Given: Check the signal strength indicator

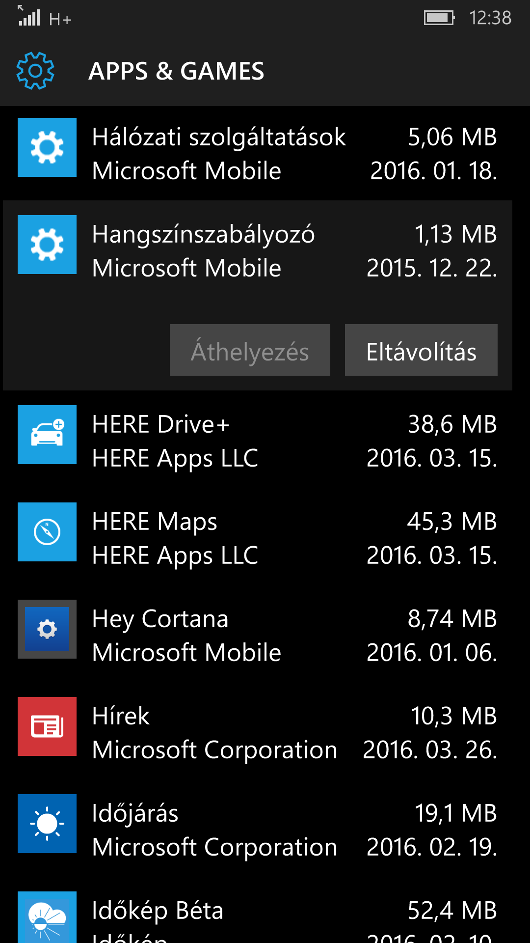Looking at the screenshot, I should pos(29,16).
